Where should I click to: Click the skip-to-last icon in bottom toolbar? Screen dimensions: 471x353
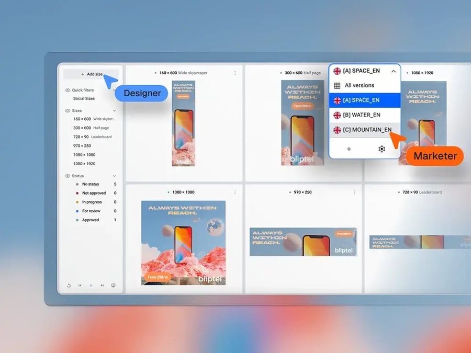102,286
